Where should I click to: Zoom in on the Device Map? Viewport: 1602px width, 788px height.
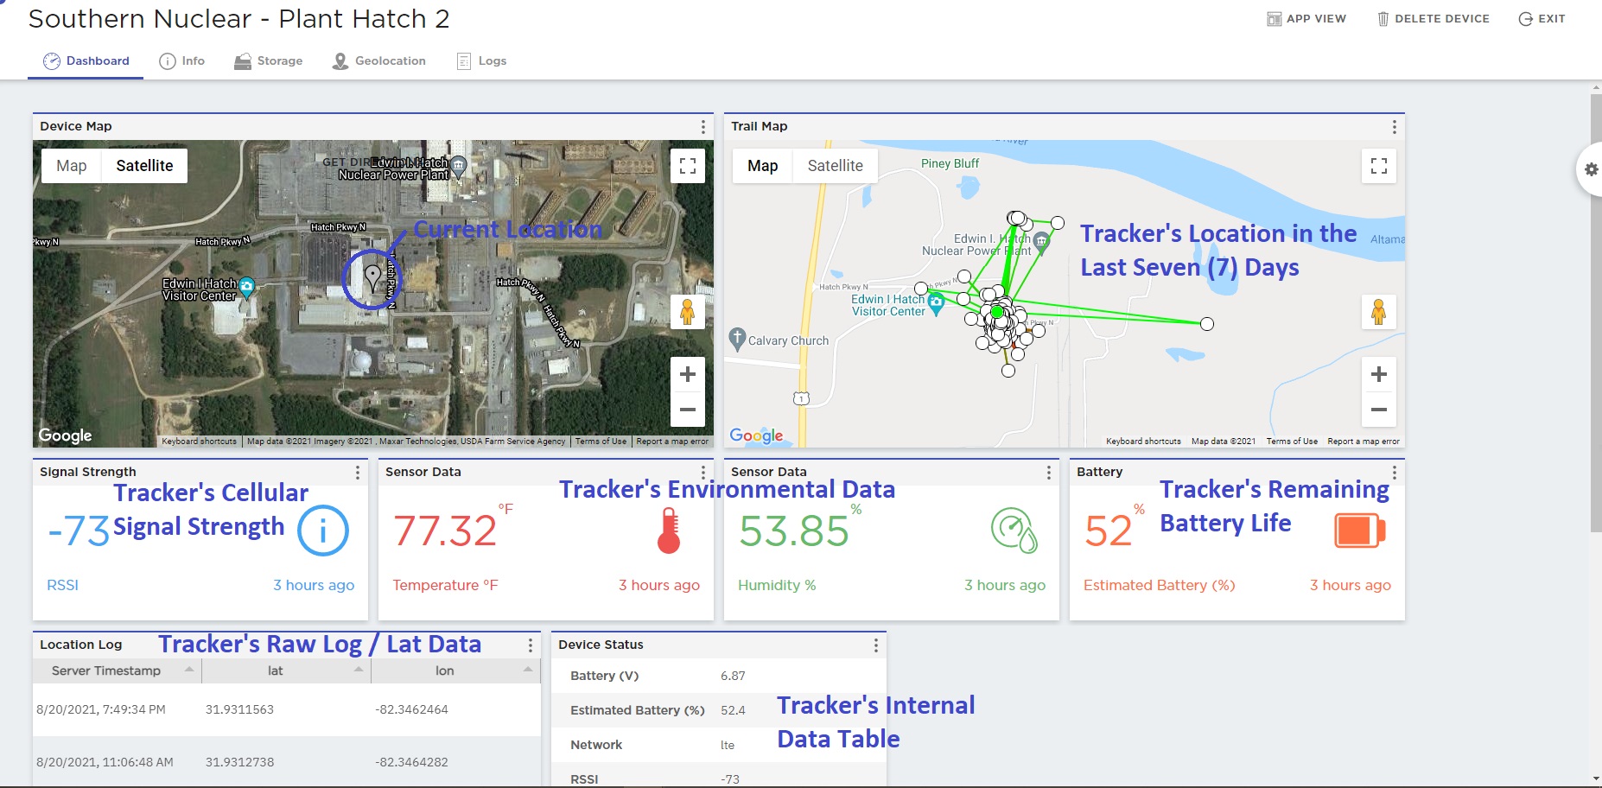[x=688, y=374]
